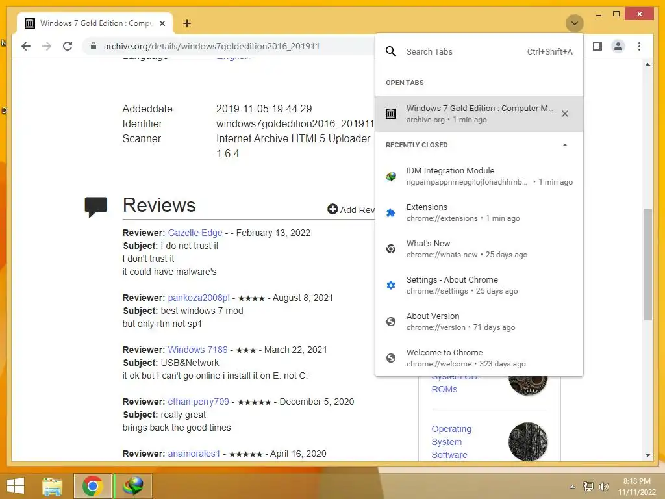View site info via the lock icon
Viewport: 665px width, 499px height.
point(94,46)
